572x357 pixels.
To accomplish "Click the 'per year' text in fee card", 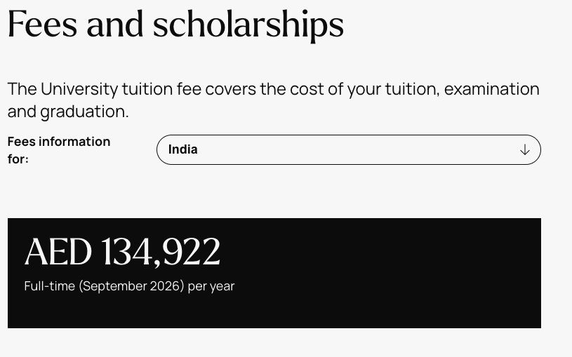I will pyautogui.click(x=211, y=286).
